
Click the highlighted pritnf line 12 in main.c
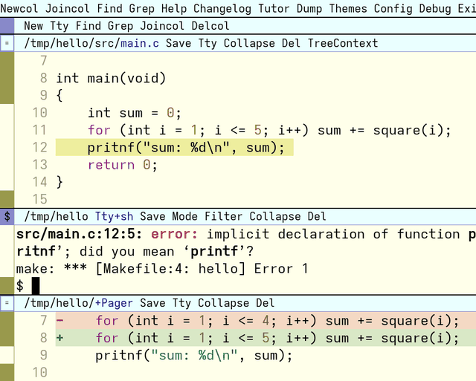(x=175, y=148)
